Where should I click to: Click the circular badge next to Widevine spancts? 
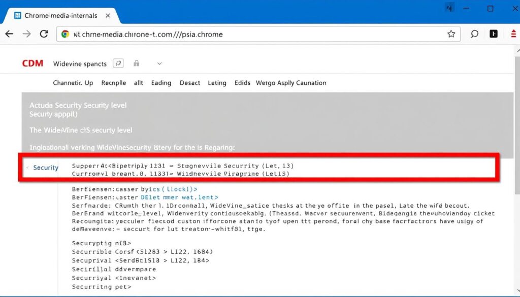118,63
